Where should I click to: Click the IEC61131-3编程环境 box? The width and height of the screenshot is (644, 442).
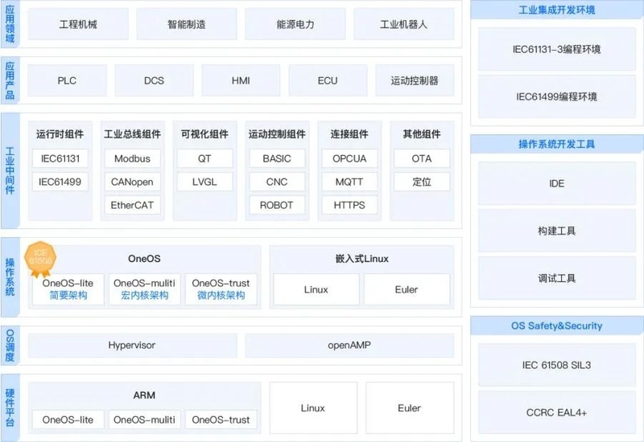tap(556, 50)
